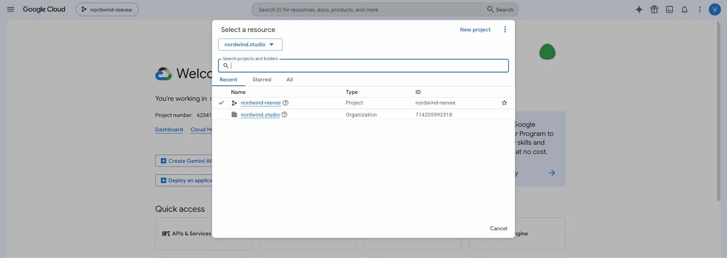Viewport: 727px width, 258px height.
Task: Open the notifications bell
Action: (684, 9)
